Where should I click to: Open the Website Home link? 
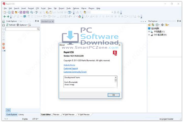click(69, 65)
